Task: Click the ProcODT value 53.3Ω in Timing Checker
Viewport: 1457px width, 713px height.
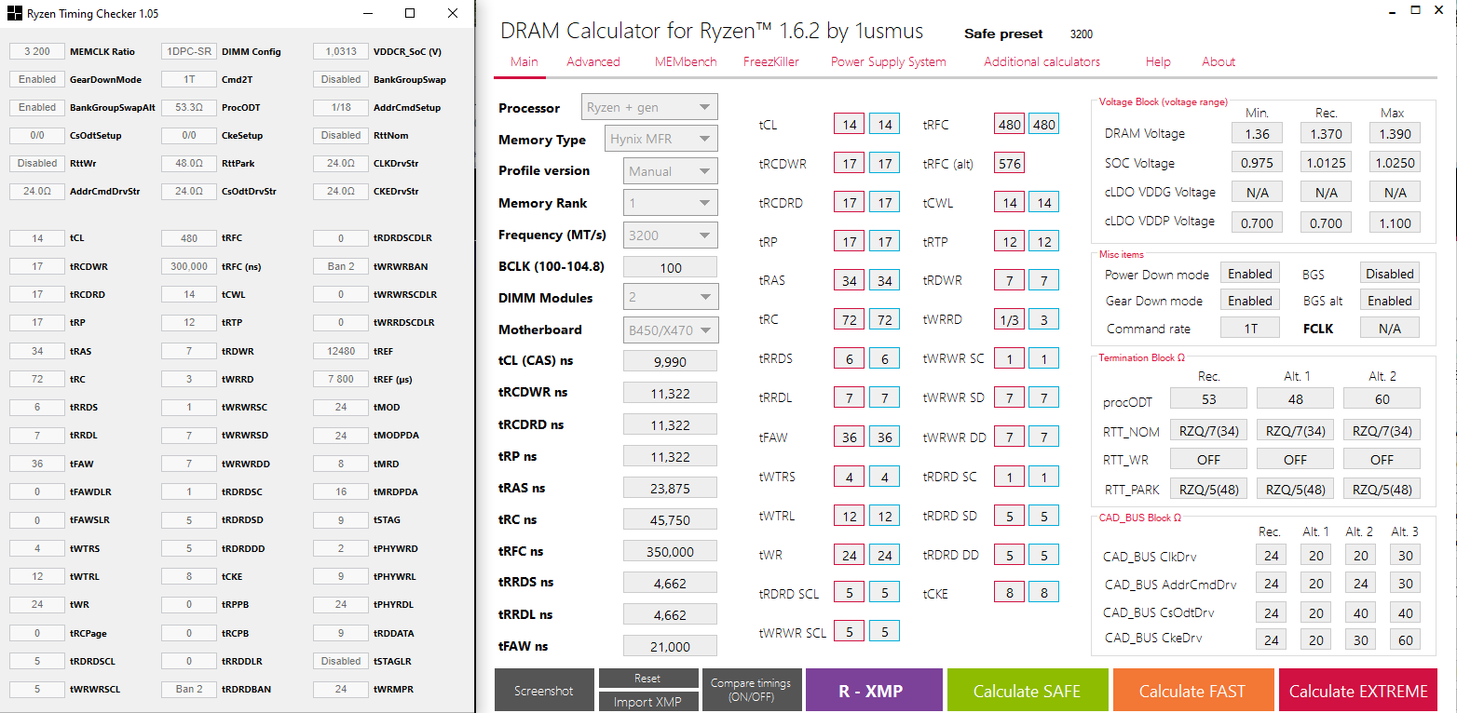Action: tap(189, 107)
